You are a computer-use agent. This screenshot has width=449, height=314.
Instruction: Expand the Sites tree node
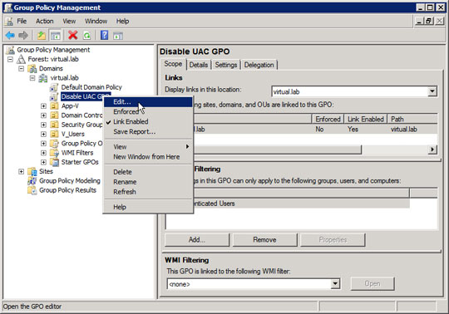(x=21, y=171)
